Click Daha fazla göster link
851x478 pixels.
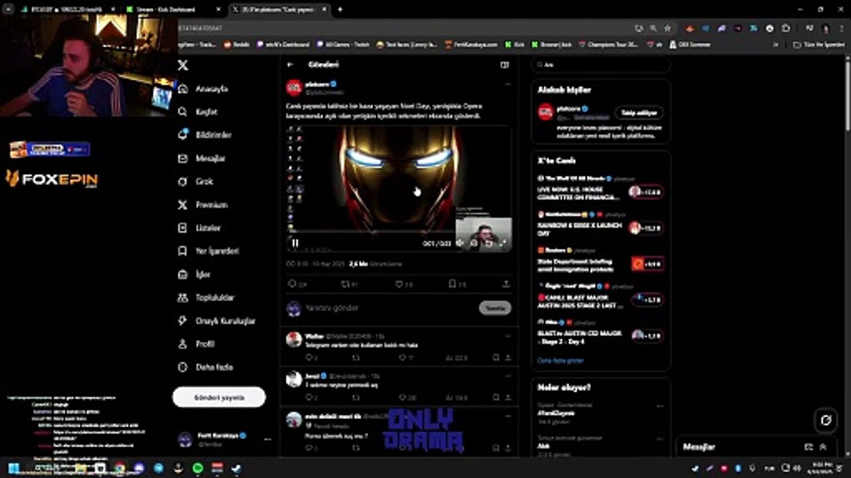pyautogui.click(x=560, y=360)
